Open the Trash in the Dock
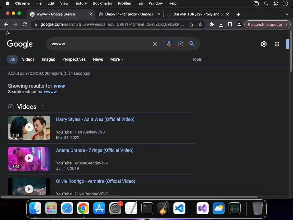The image size is (293, 220). pyautogui.click(x=258, y=208)
